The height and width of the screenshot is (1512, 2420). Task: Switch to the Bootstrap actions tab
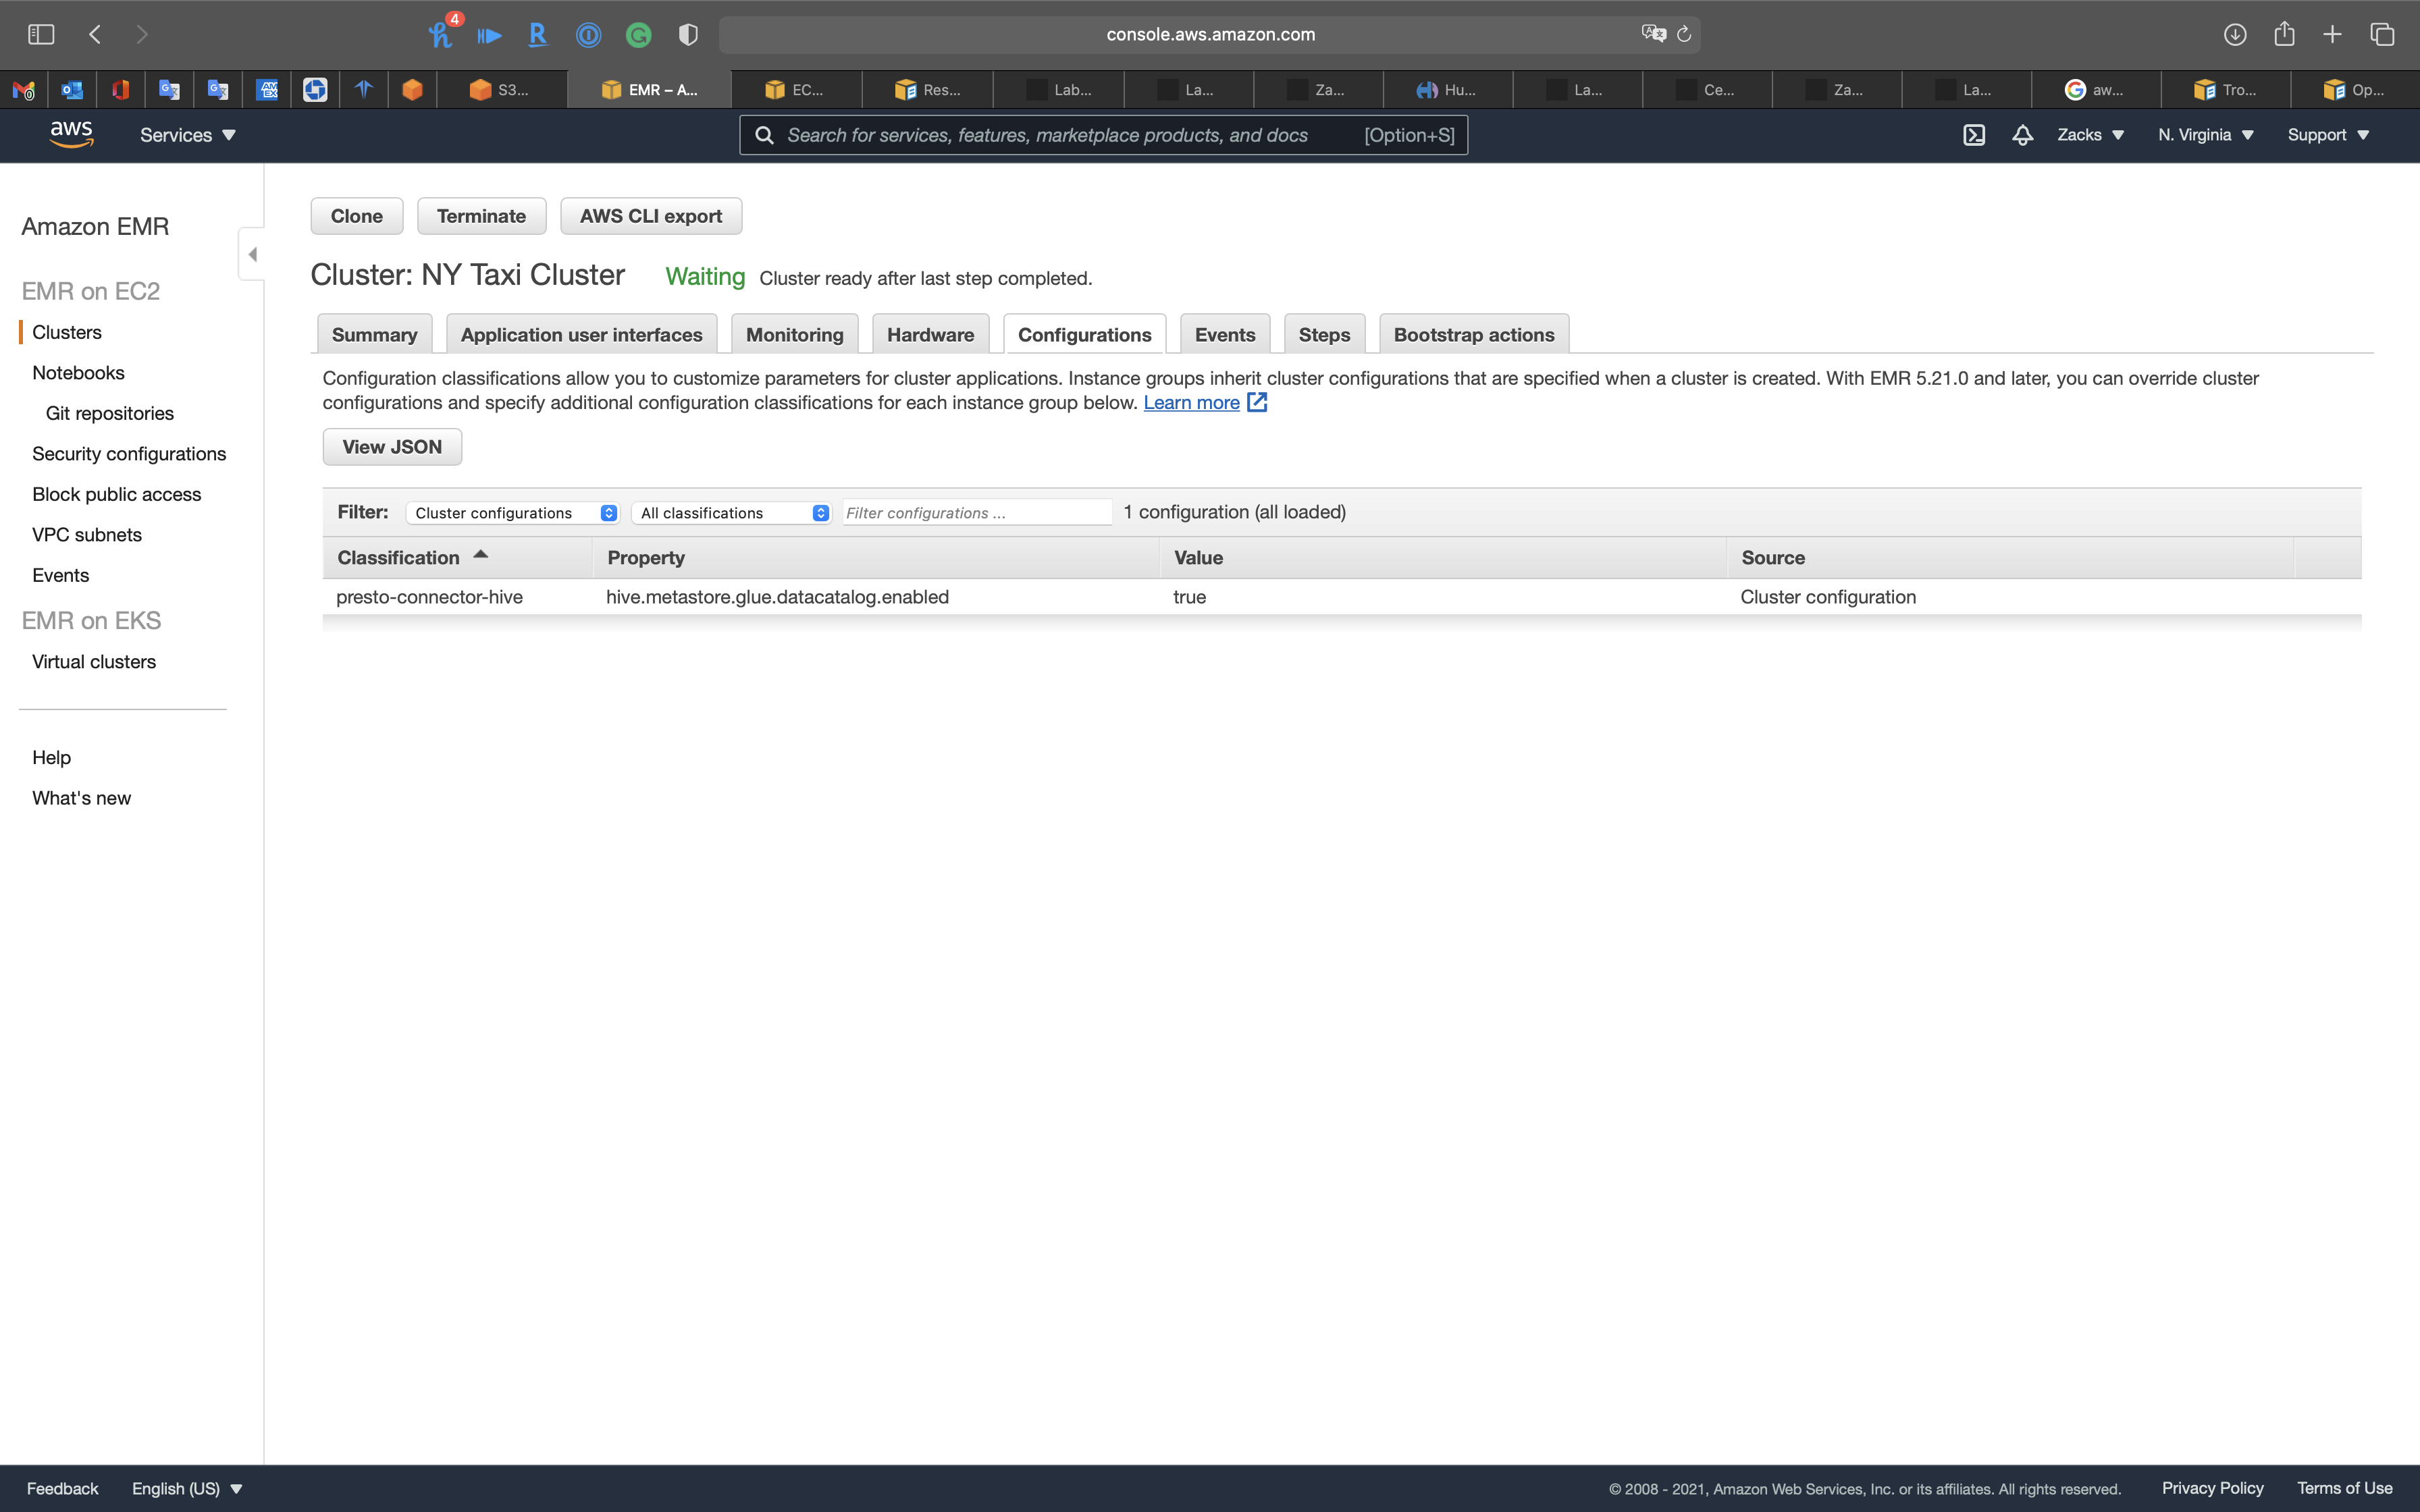[1473, 334]
